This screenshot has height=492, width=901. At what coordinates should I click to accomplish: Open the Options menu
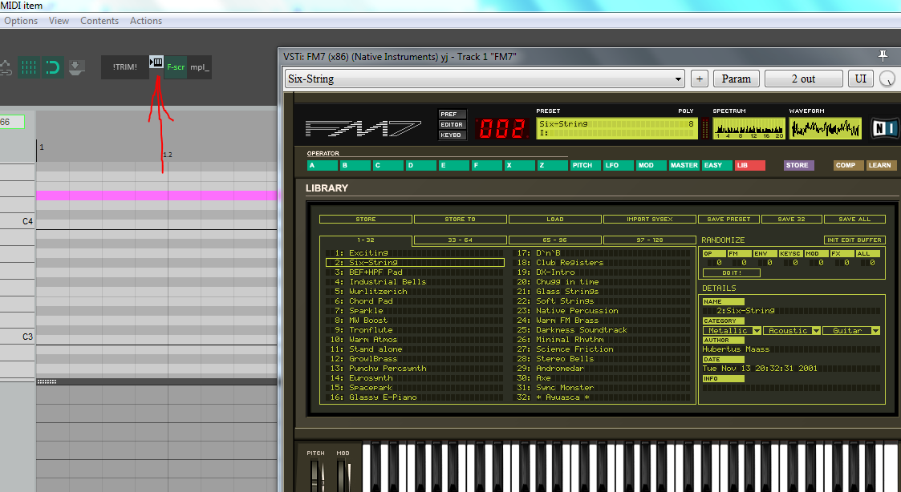click(21, 21)
